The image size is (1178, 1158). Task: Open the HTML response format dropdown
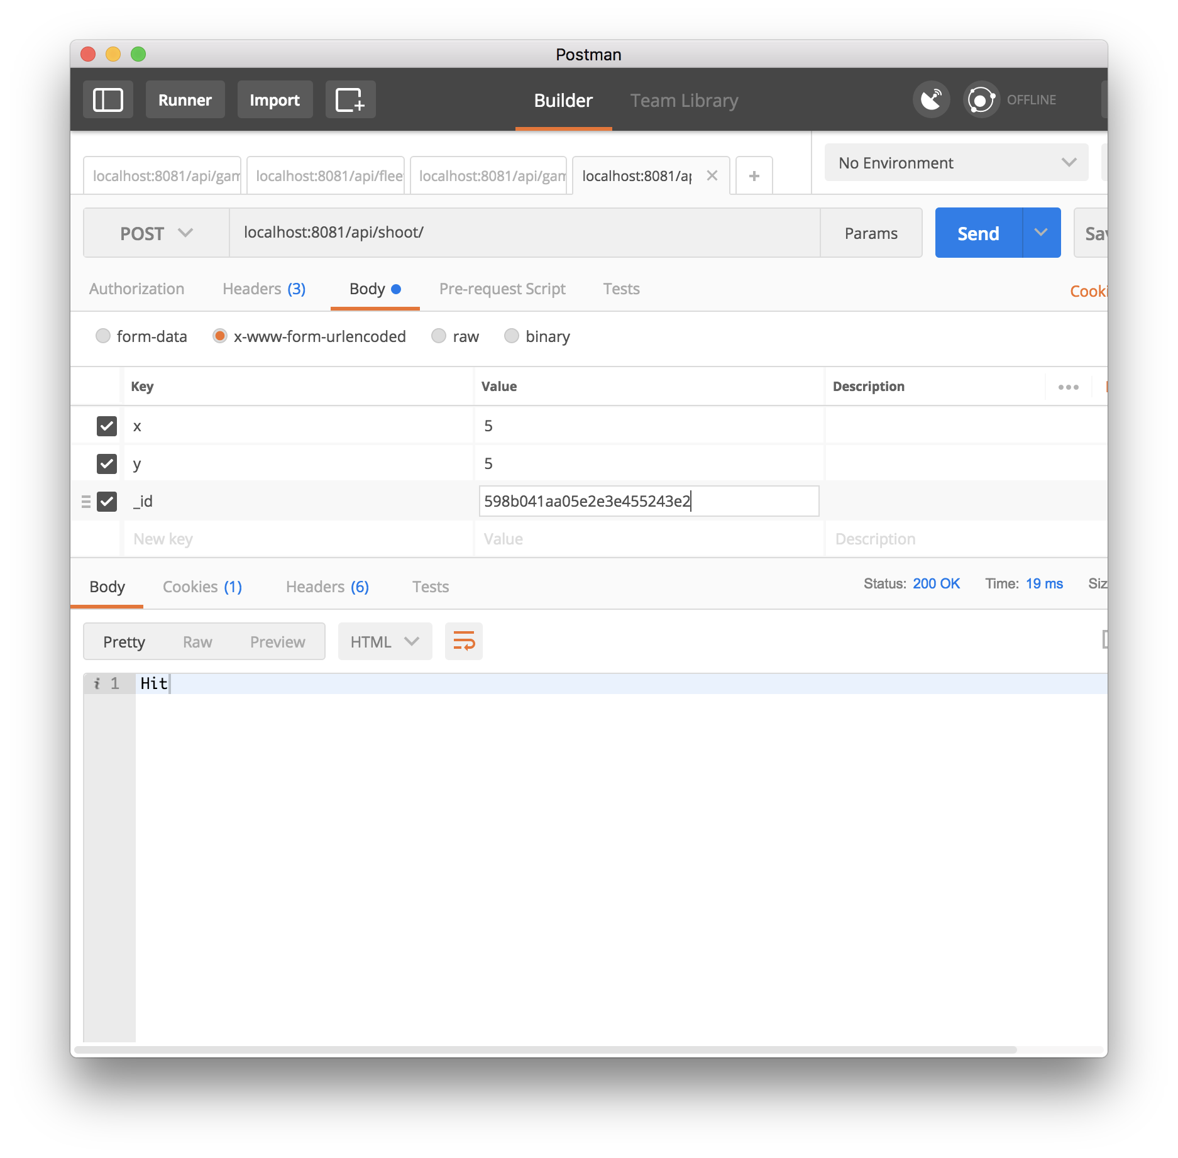pos(385,641)
